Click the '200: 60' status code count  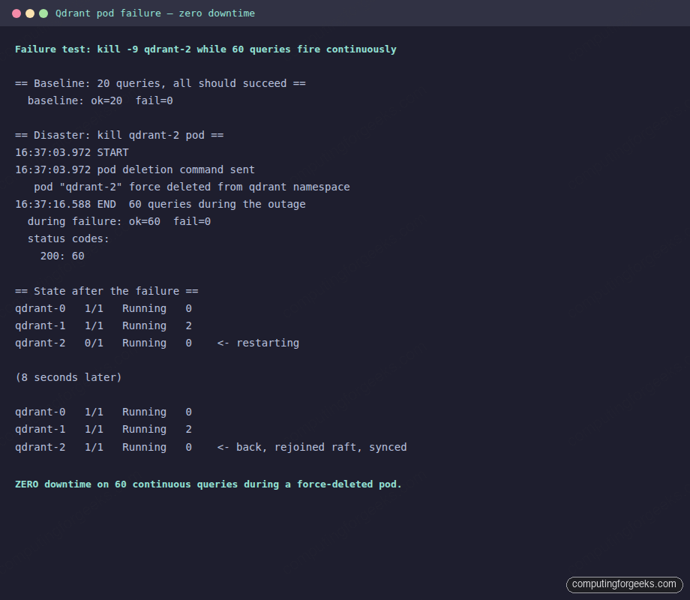pyautogui.click(x=62, y=256)
